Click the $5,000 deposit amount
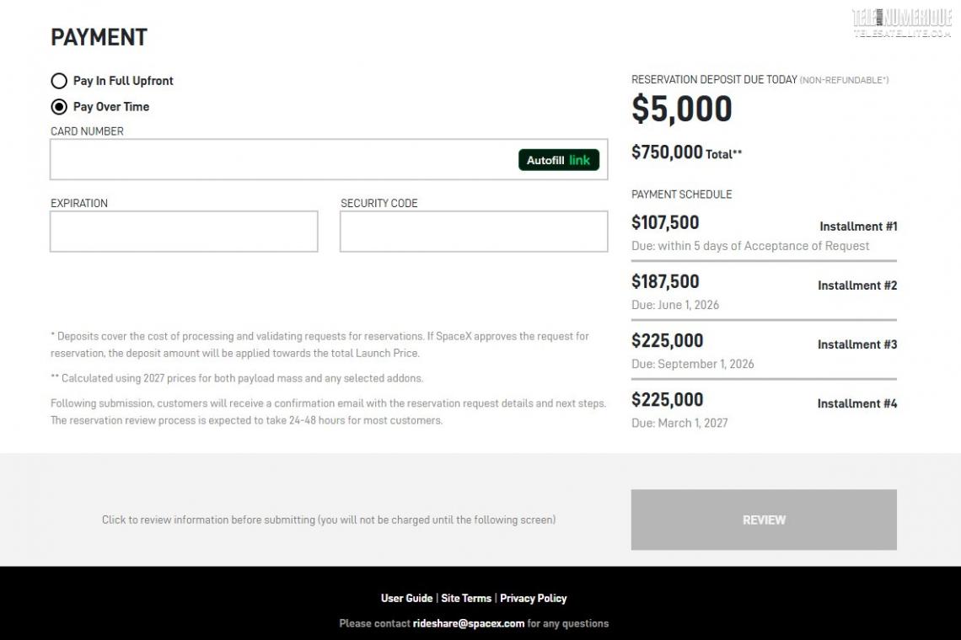Viewport: 961px width, 640px height. tap(681, 109)
